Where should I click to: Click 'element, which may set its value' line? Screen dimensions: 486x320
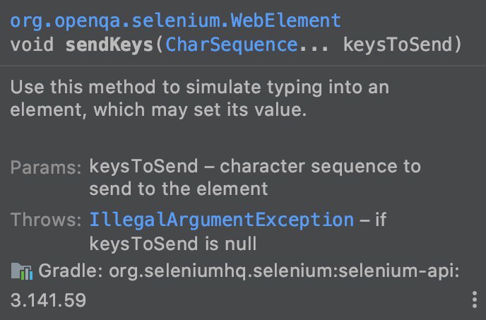(x=158, y=109)
